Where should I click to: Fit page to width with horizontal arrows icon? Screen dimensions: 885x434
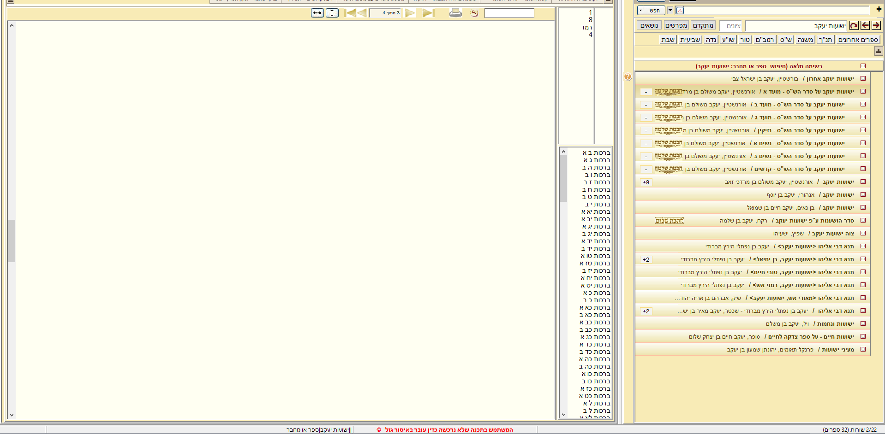(317, 13)
